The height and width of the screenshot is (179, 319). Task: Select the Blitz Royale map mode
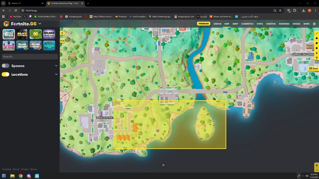(x=22, y=34)
